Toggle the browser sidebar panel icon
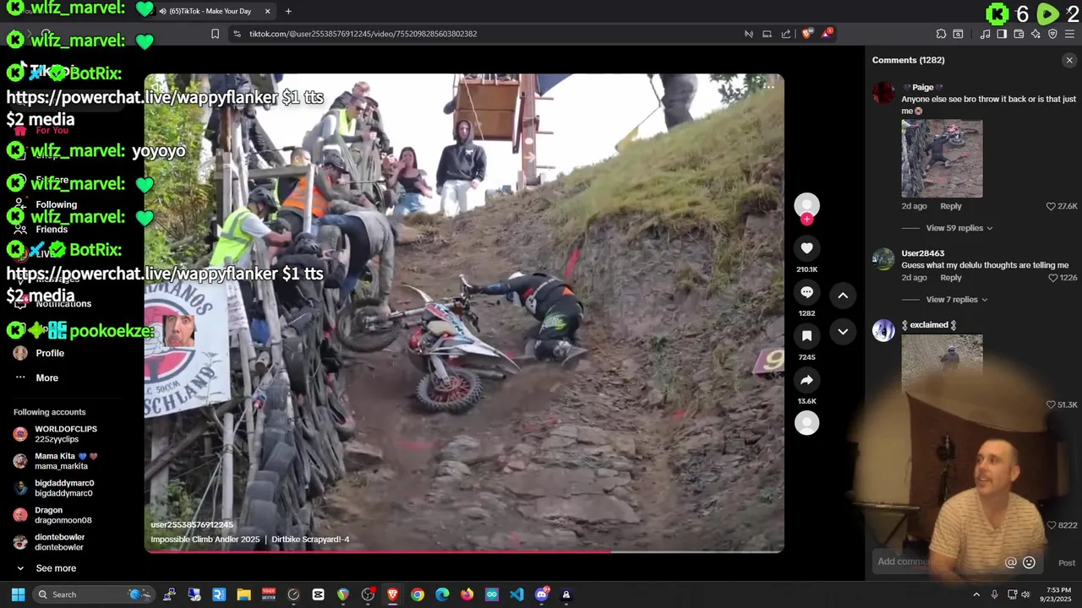The image size is (1082, 608). pos(1002,34)
